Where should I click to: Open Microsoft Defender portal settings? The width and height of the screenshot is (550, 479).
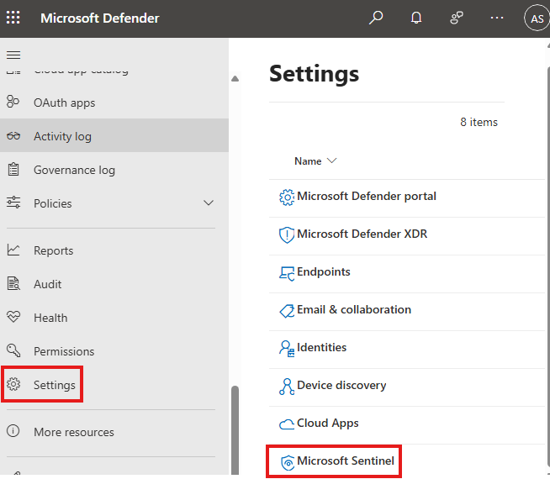[x=367, y=197]
